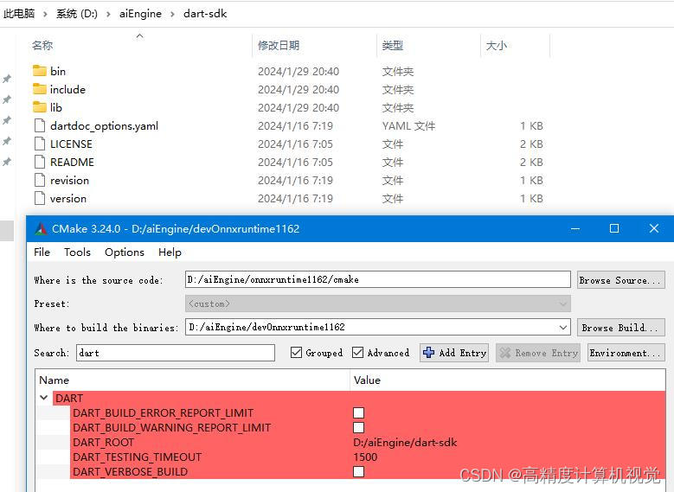Viewport: 674px width, 492px height.
Task: Click the blue plus Add Entry icon
Action: pyautogui.click(x=428, y=353)
